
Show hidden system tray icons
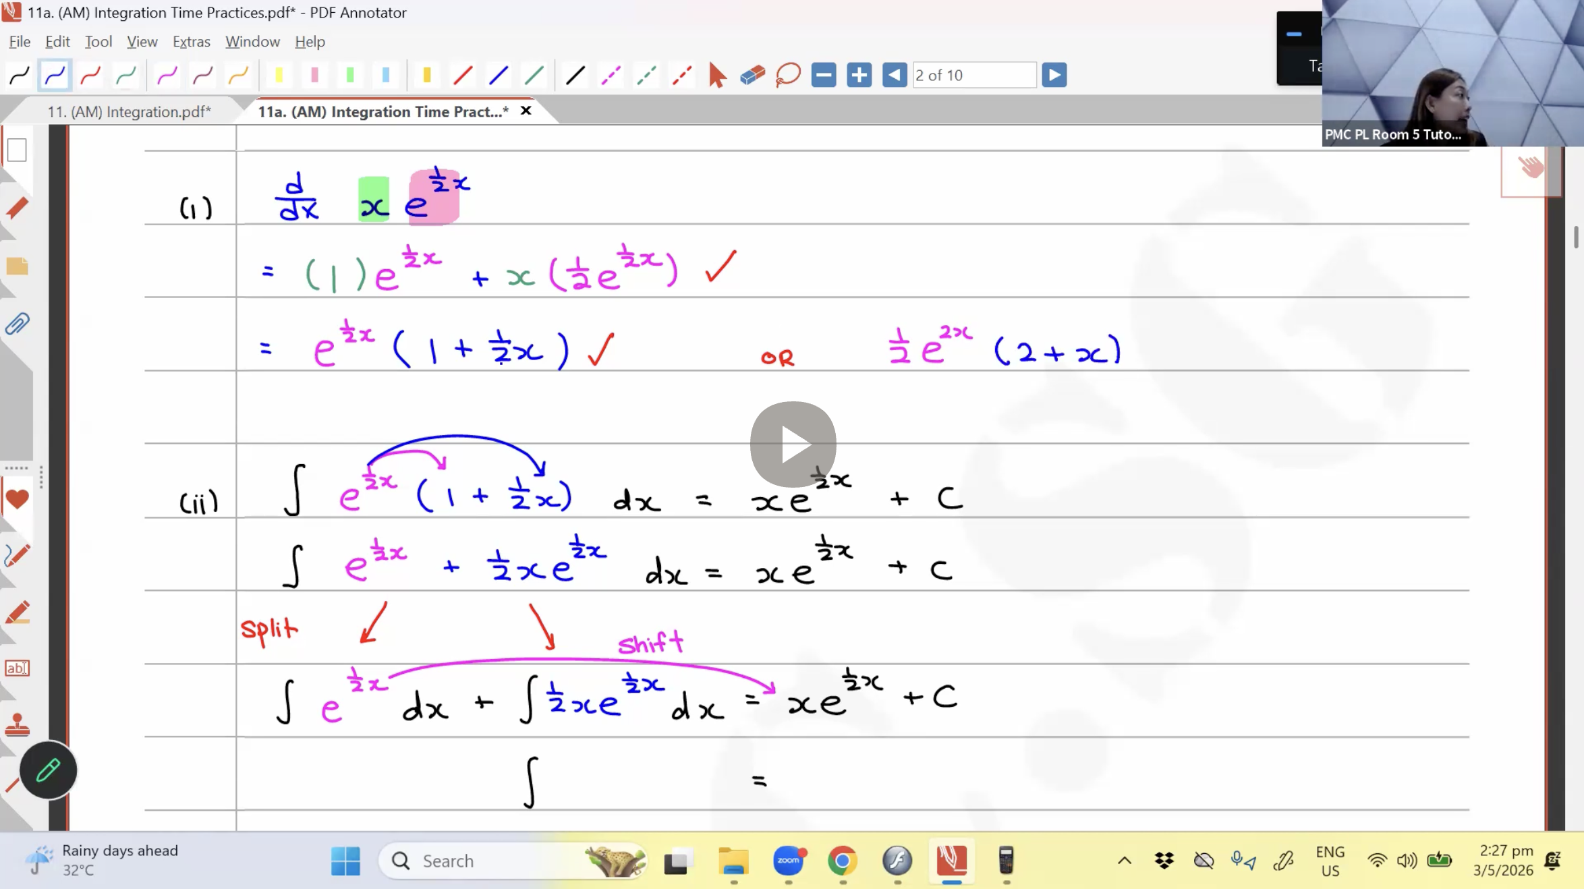(1125, 861)
